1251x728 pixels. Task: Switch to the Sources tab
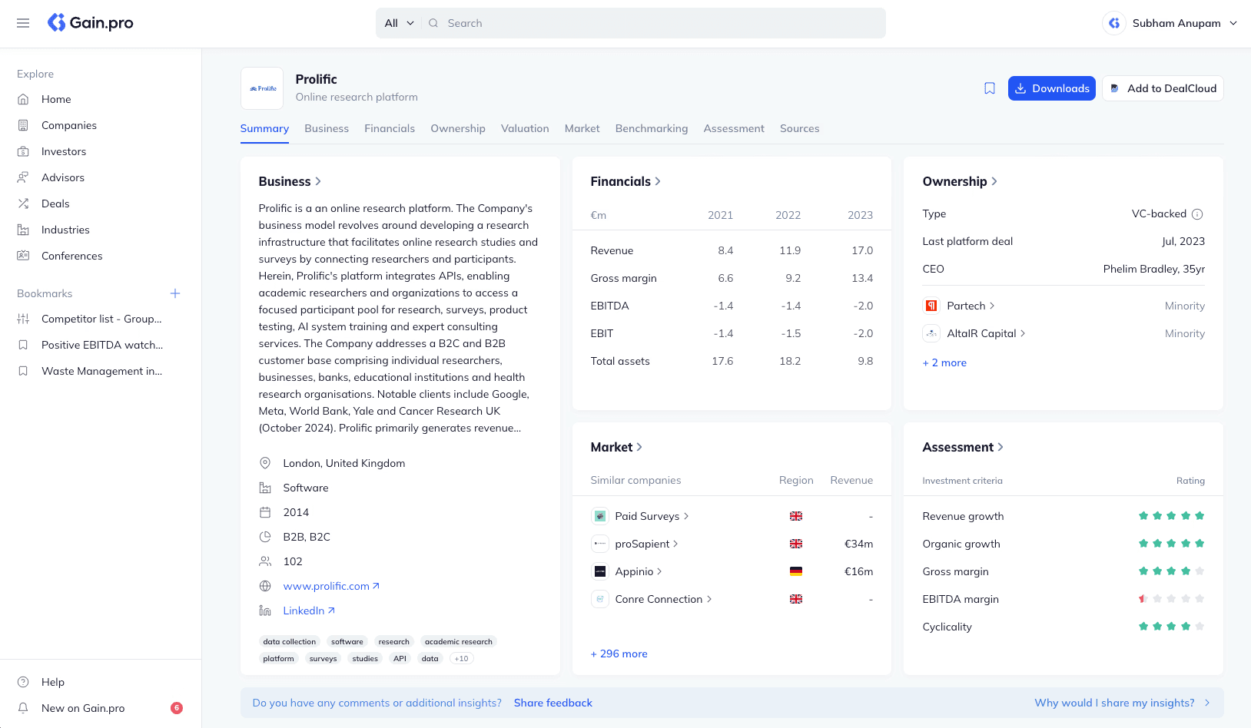[800, 128]
